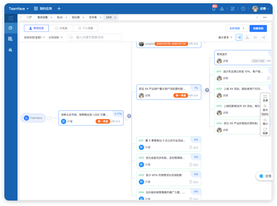277x206 pixels.
Task: Collapse children of the sales objective node
Action: point(127,118)
